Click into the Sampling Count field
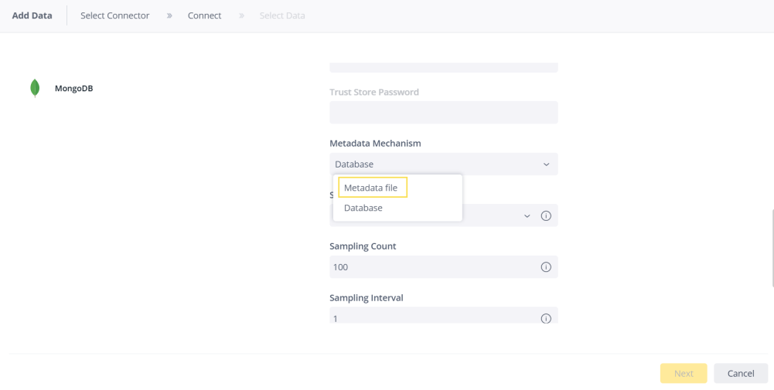The height and width of the screenshot is (390, 774). (x=444, y=266)
